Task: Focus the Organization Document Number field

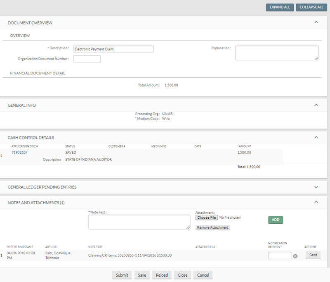Action: pos(87,59)
